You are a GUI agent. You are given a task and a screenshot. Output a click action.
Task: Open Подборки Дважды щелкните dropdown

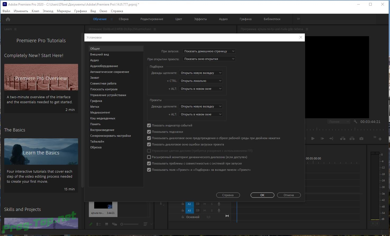201,73
